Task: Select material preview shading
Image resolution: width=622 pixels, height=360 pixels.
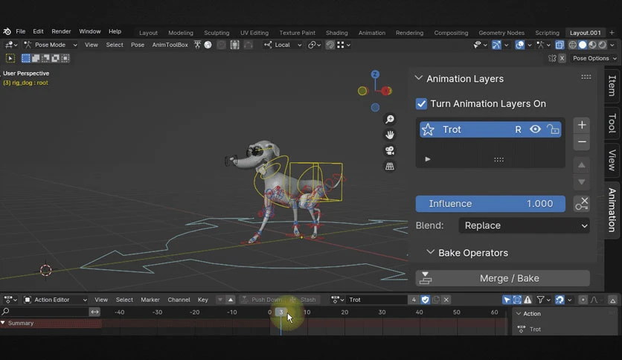Action: pos(592,45)
